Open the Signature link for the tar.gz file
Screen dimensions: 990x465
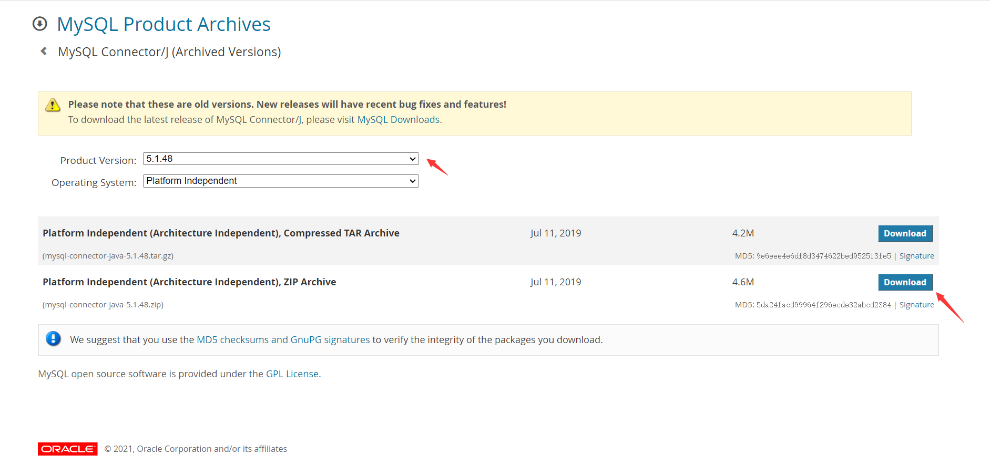916,256
